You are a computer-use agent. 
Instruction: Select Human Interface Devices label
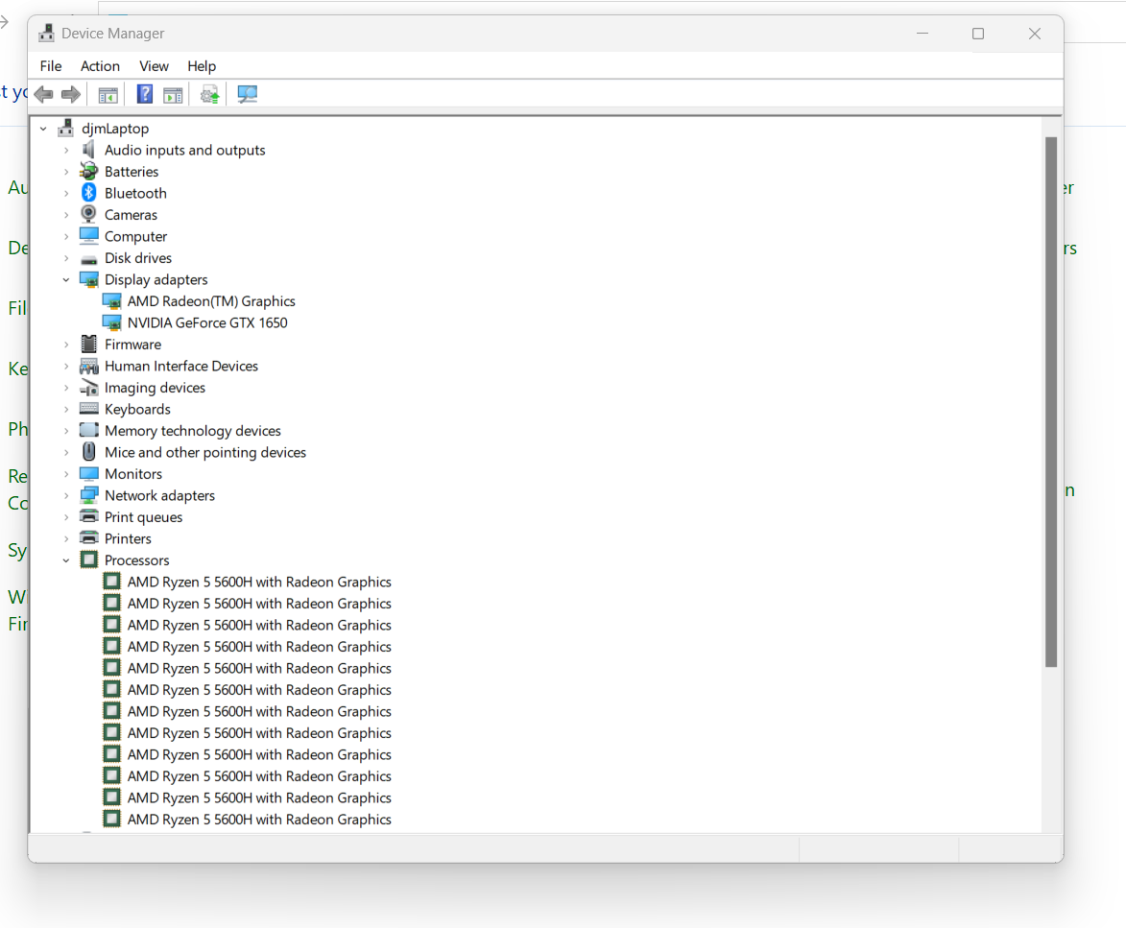point(181,366)
